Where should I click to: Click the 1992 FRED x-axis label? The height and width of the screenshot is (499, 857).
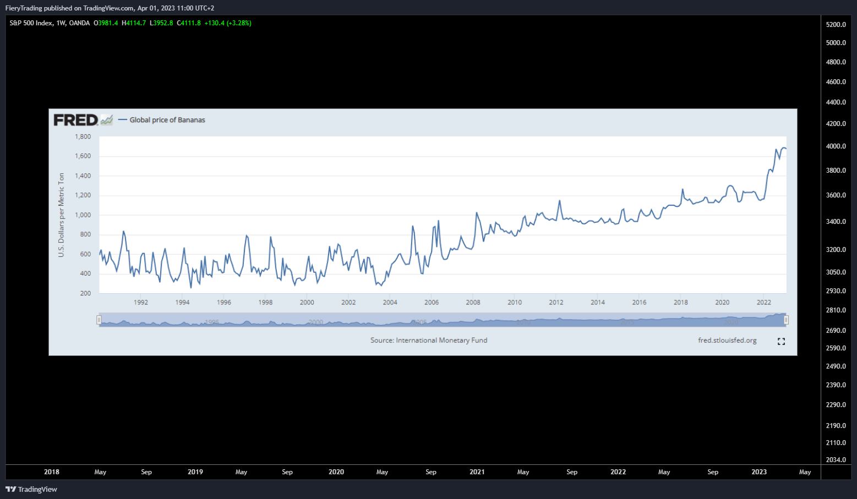click(141, 303)
